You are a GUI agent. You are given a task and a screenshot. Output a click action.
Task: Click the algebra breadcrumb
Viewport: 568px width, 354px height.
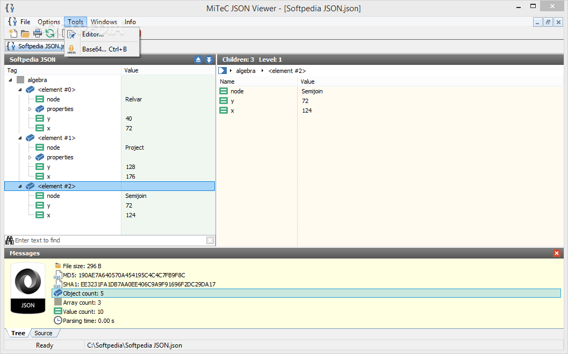(246, 71)
